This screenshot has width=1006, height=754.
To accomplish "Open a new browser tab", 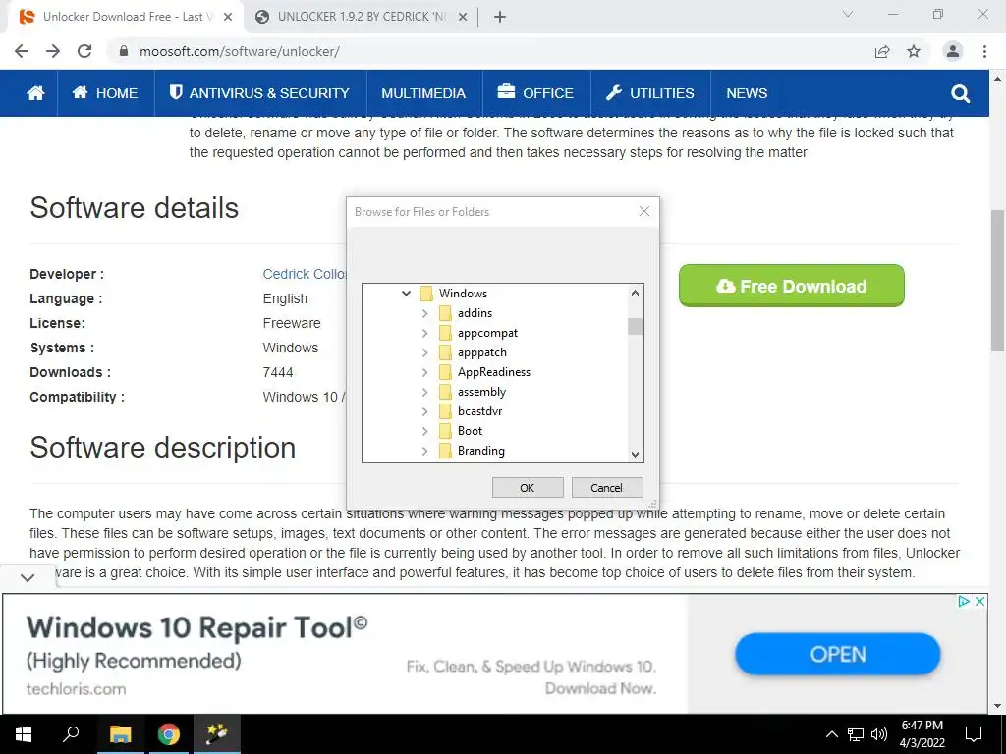I will click(500, 18).
